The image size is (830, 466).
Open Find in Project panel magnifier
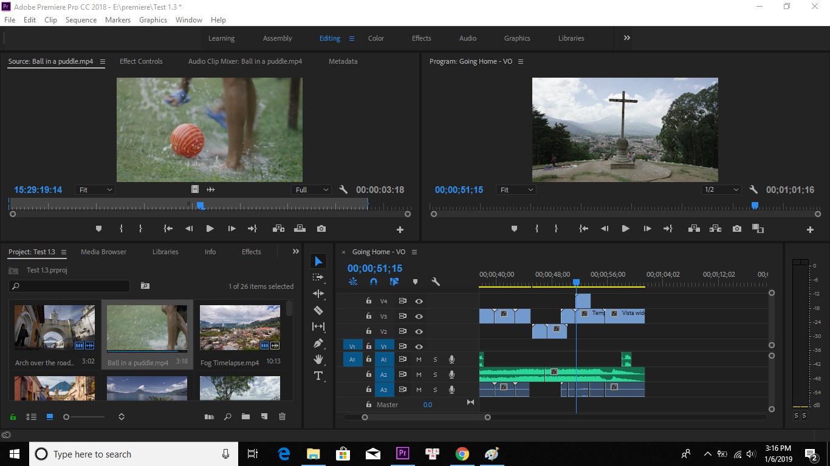(x=228, y=417)
